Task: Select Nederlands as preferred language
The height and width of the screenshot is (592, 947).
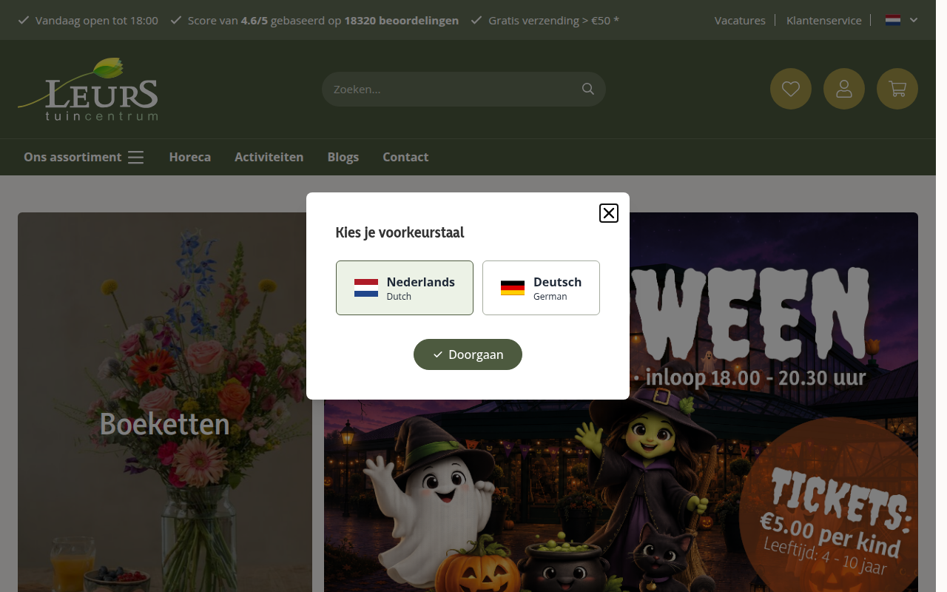Action: coord(405,288)
